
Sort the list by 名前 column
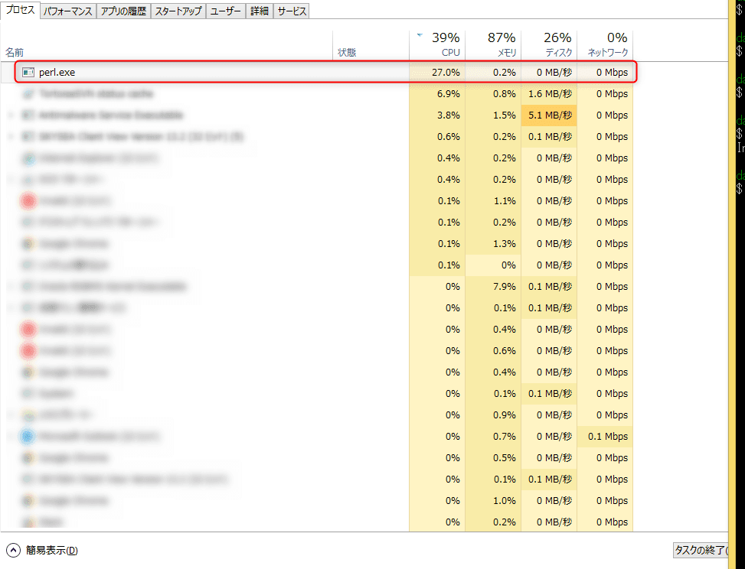(x=15, y=53)
